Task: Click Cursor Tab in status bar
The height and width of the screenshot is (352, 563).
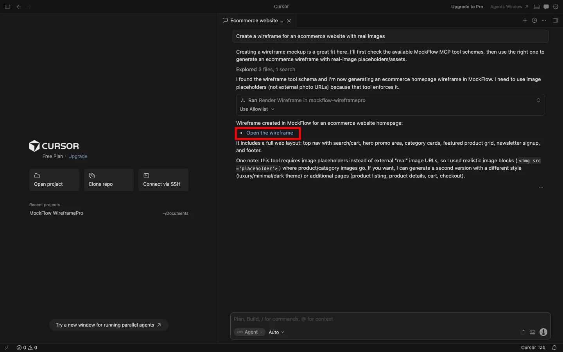Action: pos(533,348)
